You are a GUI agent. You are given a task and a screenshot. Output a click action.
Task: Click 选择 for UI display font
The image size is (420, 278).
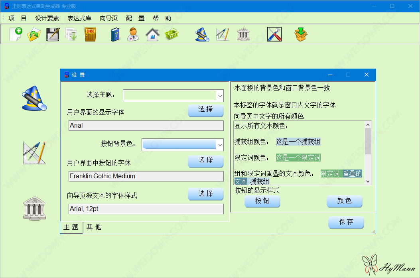click(x=205, y=110)
